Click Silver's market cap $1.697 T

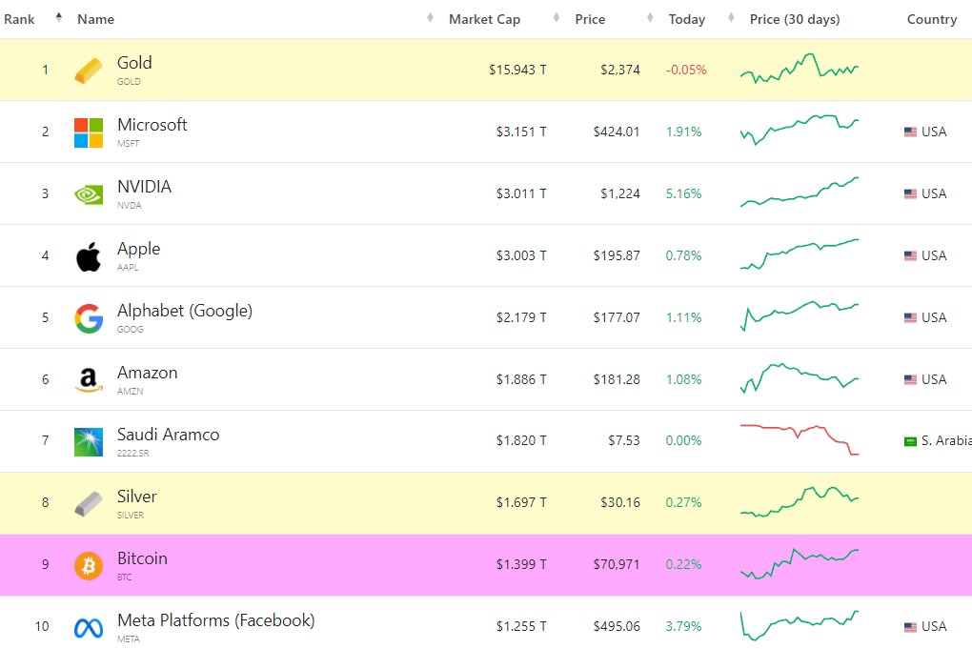[521, 502]
